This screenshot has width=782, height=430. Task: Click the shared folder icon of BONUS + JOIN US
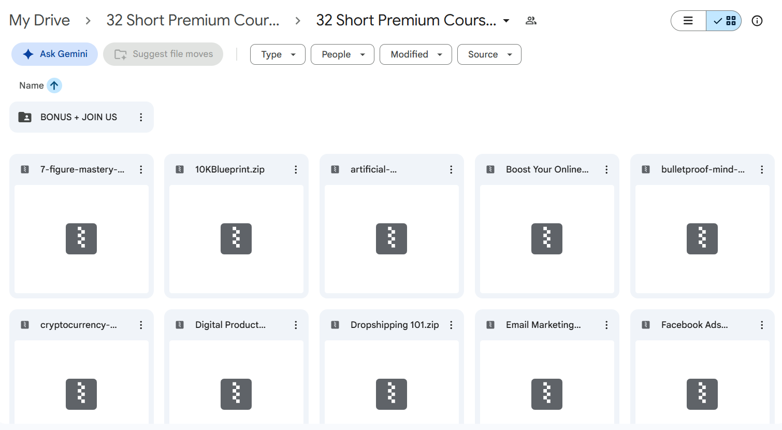pos(25,117)
